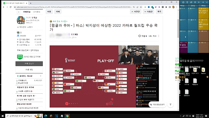This screenshot has height=118, width=209.
Task: Select the 카페정보 tab
Action: coord(27,12)
